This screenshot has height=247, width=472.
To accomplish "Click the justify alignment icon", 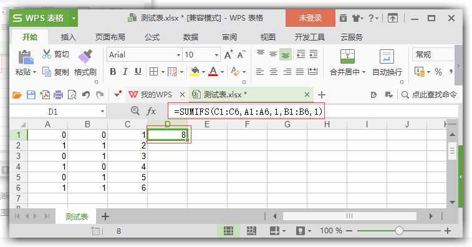I will (300, 72).
